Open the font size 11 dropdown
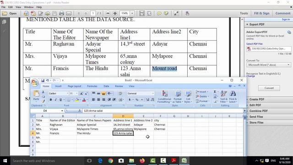Viewport: 293px width, 165px height. point(76,93)
